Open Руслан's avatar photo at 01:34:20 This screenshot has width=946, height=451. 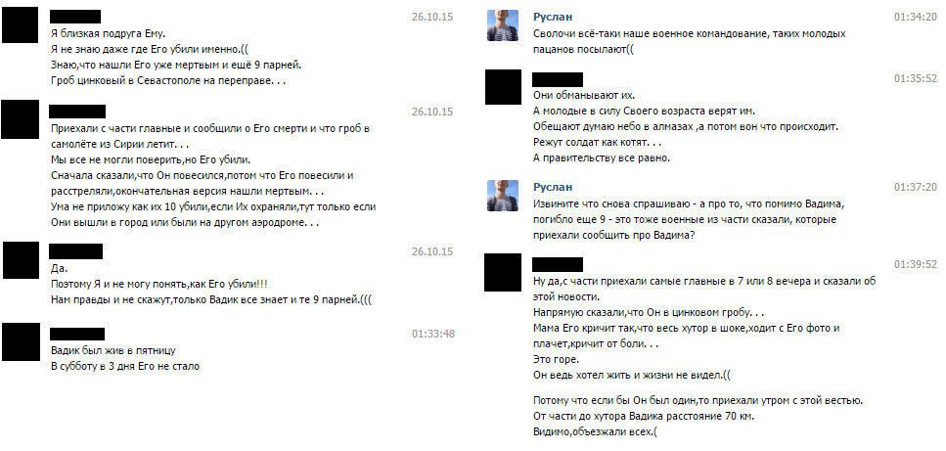[x=503, y=25]
